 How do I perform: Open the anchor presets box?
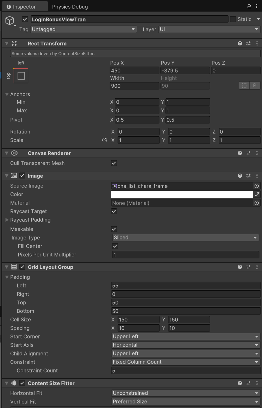[21, 76]
